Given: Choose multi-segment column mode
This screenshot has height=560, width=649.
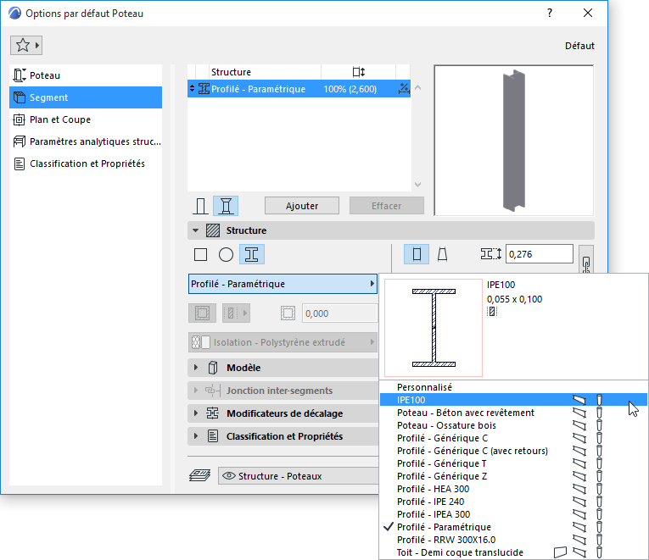Looking at the screenshot, I should pos(226,206).
